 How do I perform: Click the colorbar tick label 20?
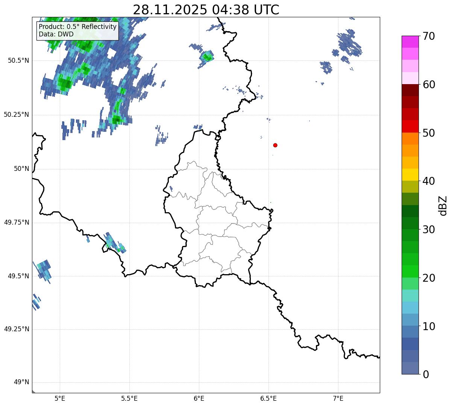pyautogui.click(x=429, y=278)
